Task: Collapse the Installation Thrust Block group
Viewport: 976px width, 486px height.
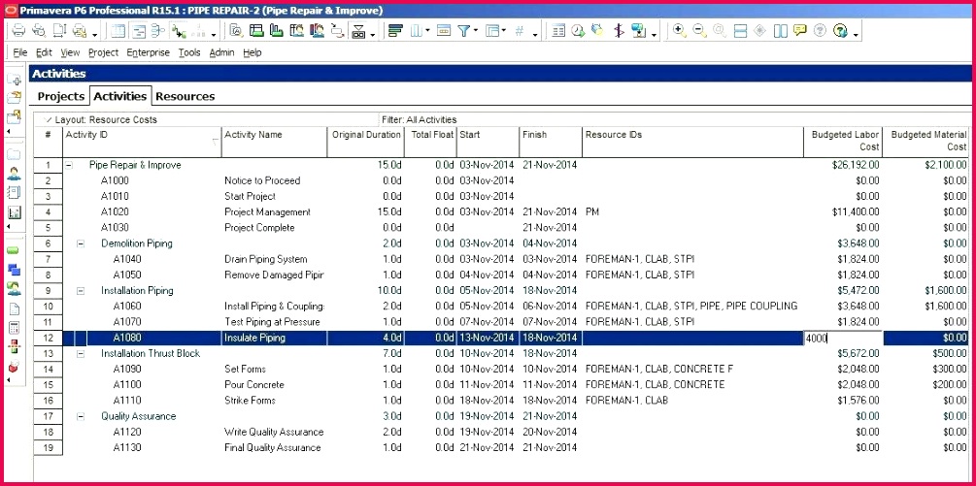Action: pyautogui.click(x=81, y=353)
